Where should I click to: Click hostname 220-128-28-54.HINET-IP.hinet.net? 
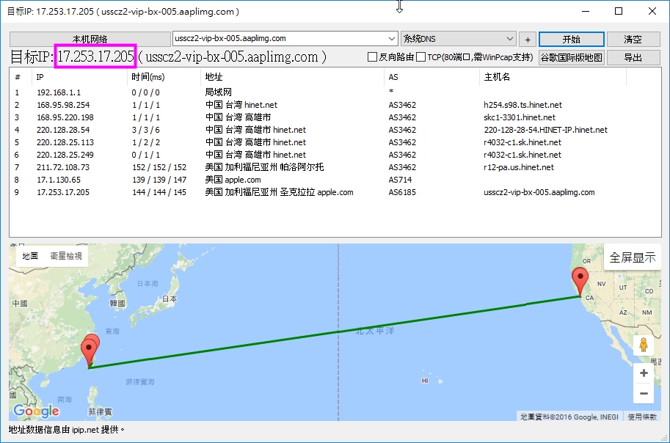(545, 130)
